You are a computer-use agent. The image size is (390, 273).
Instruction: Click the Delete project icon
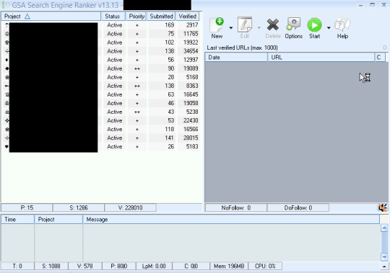point(273,24)
